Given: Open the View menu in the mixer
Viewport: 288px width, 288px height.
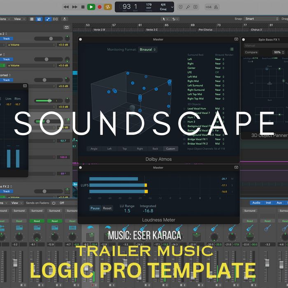Looking at the screenshot, I should (x=16, y=203).
